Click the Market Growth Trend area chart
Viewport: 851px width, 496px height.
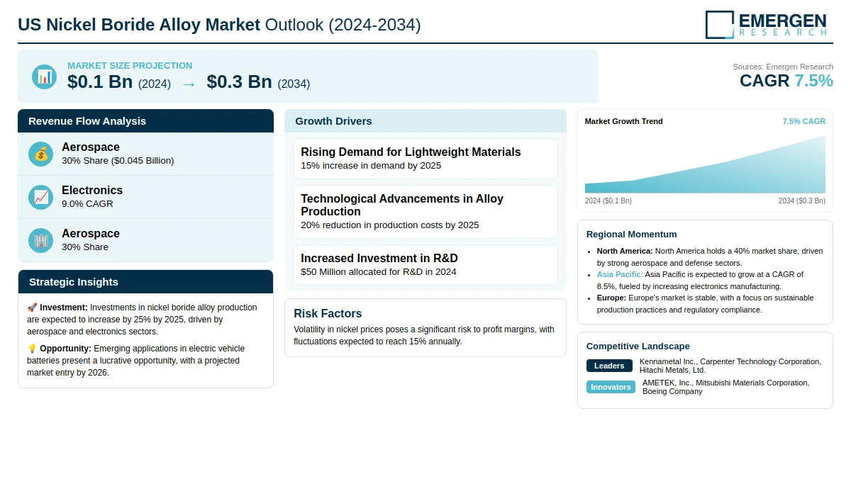pyautogui.click(x=705, y=167)
